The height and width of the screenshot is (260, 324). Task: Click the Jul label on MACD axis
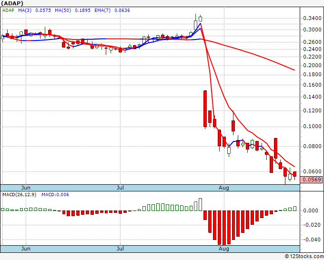[120, 249]
